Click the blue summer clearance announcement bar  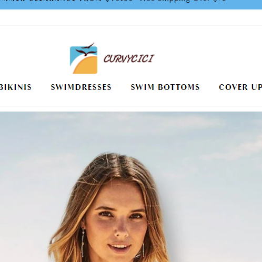131,5
